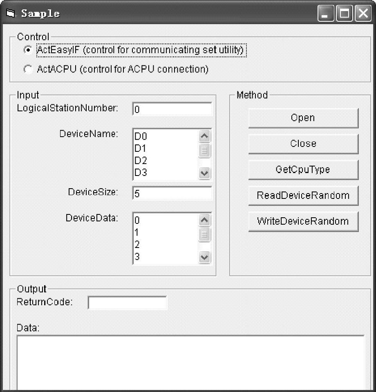
Task: Focus the LogicalStationNumber input field
Action: 172,109
